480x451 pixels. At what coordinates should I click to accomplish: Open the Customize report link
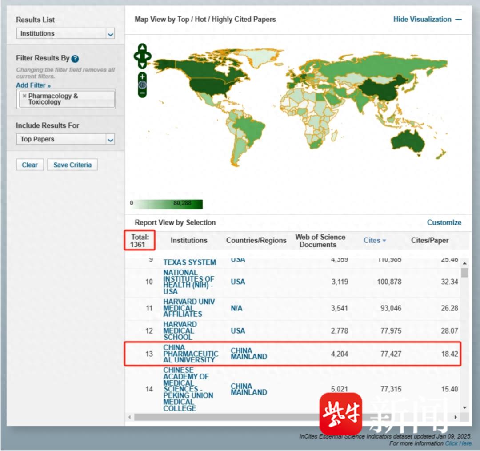[x=444, y=222]
